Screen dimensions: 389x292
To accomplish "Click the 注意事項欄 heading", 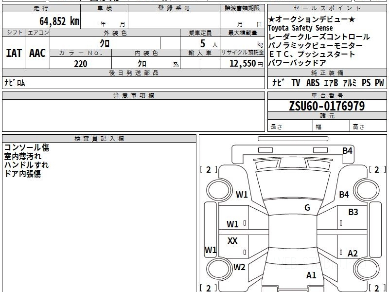I will coord(133,96).
